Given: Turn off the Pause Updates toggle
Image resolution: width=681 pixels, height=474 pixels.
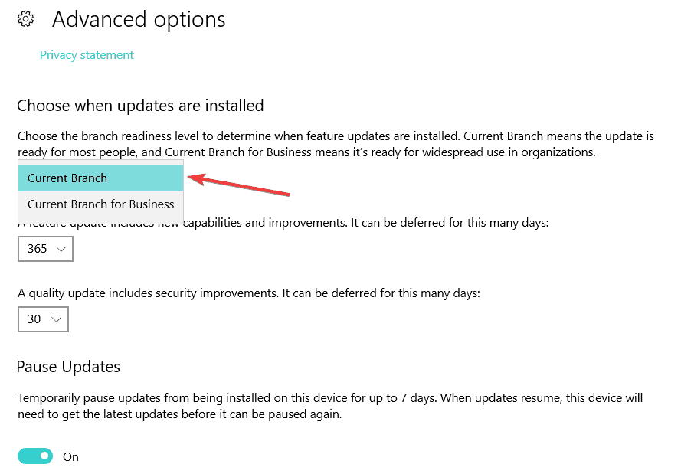Looking at the screenshot, I should tap(35, 456).
